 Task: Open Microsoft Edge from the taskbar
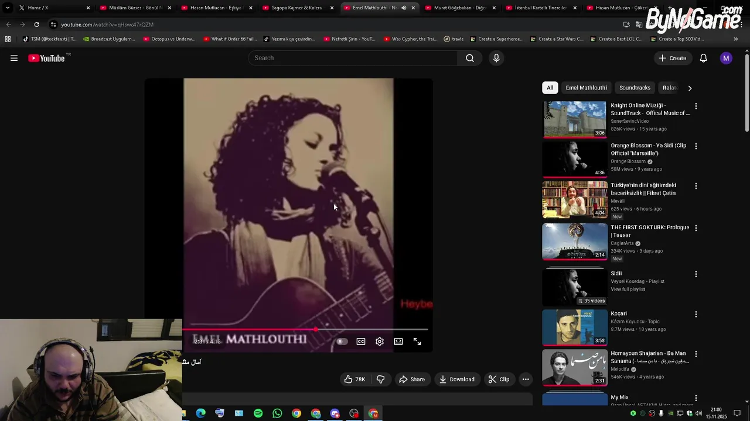pyautogui.click(x=201, y=413)
